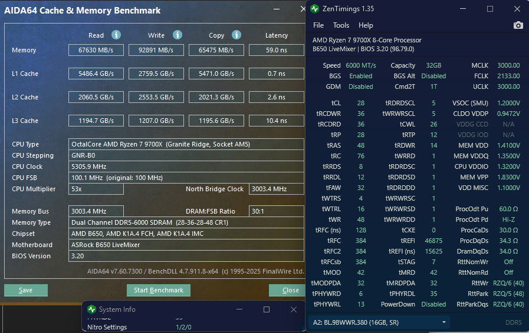529x333 pixels.
Task: Click the RttPark value RZQ/5 (48)
Action: (508, 294)
